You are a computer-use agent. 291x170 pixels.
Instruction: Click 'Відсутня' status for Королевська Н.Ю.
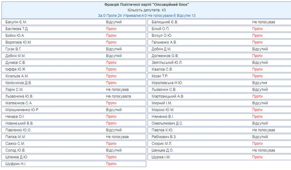point(260,83)
